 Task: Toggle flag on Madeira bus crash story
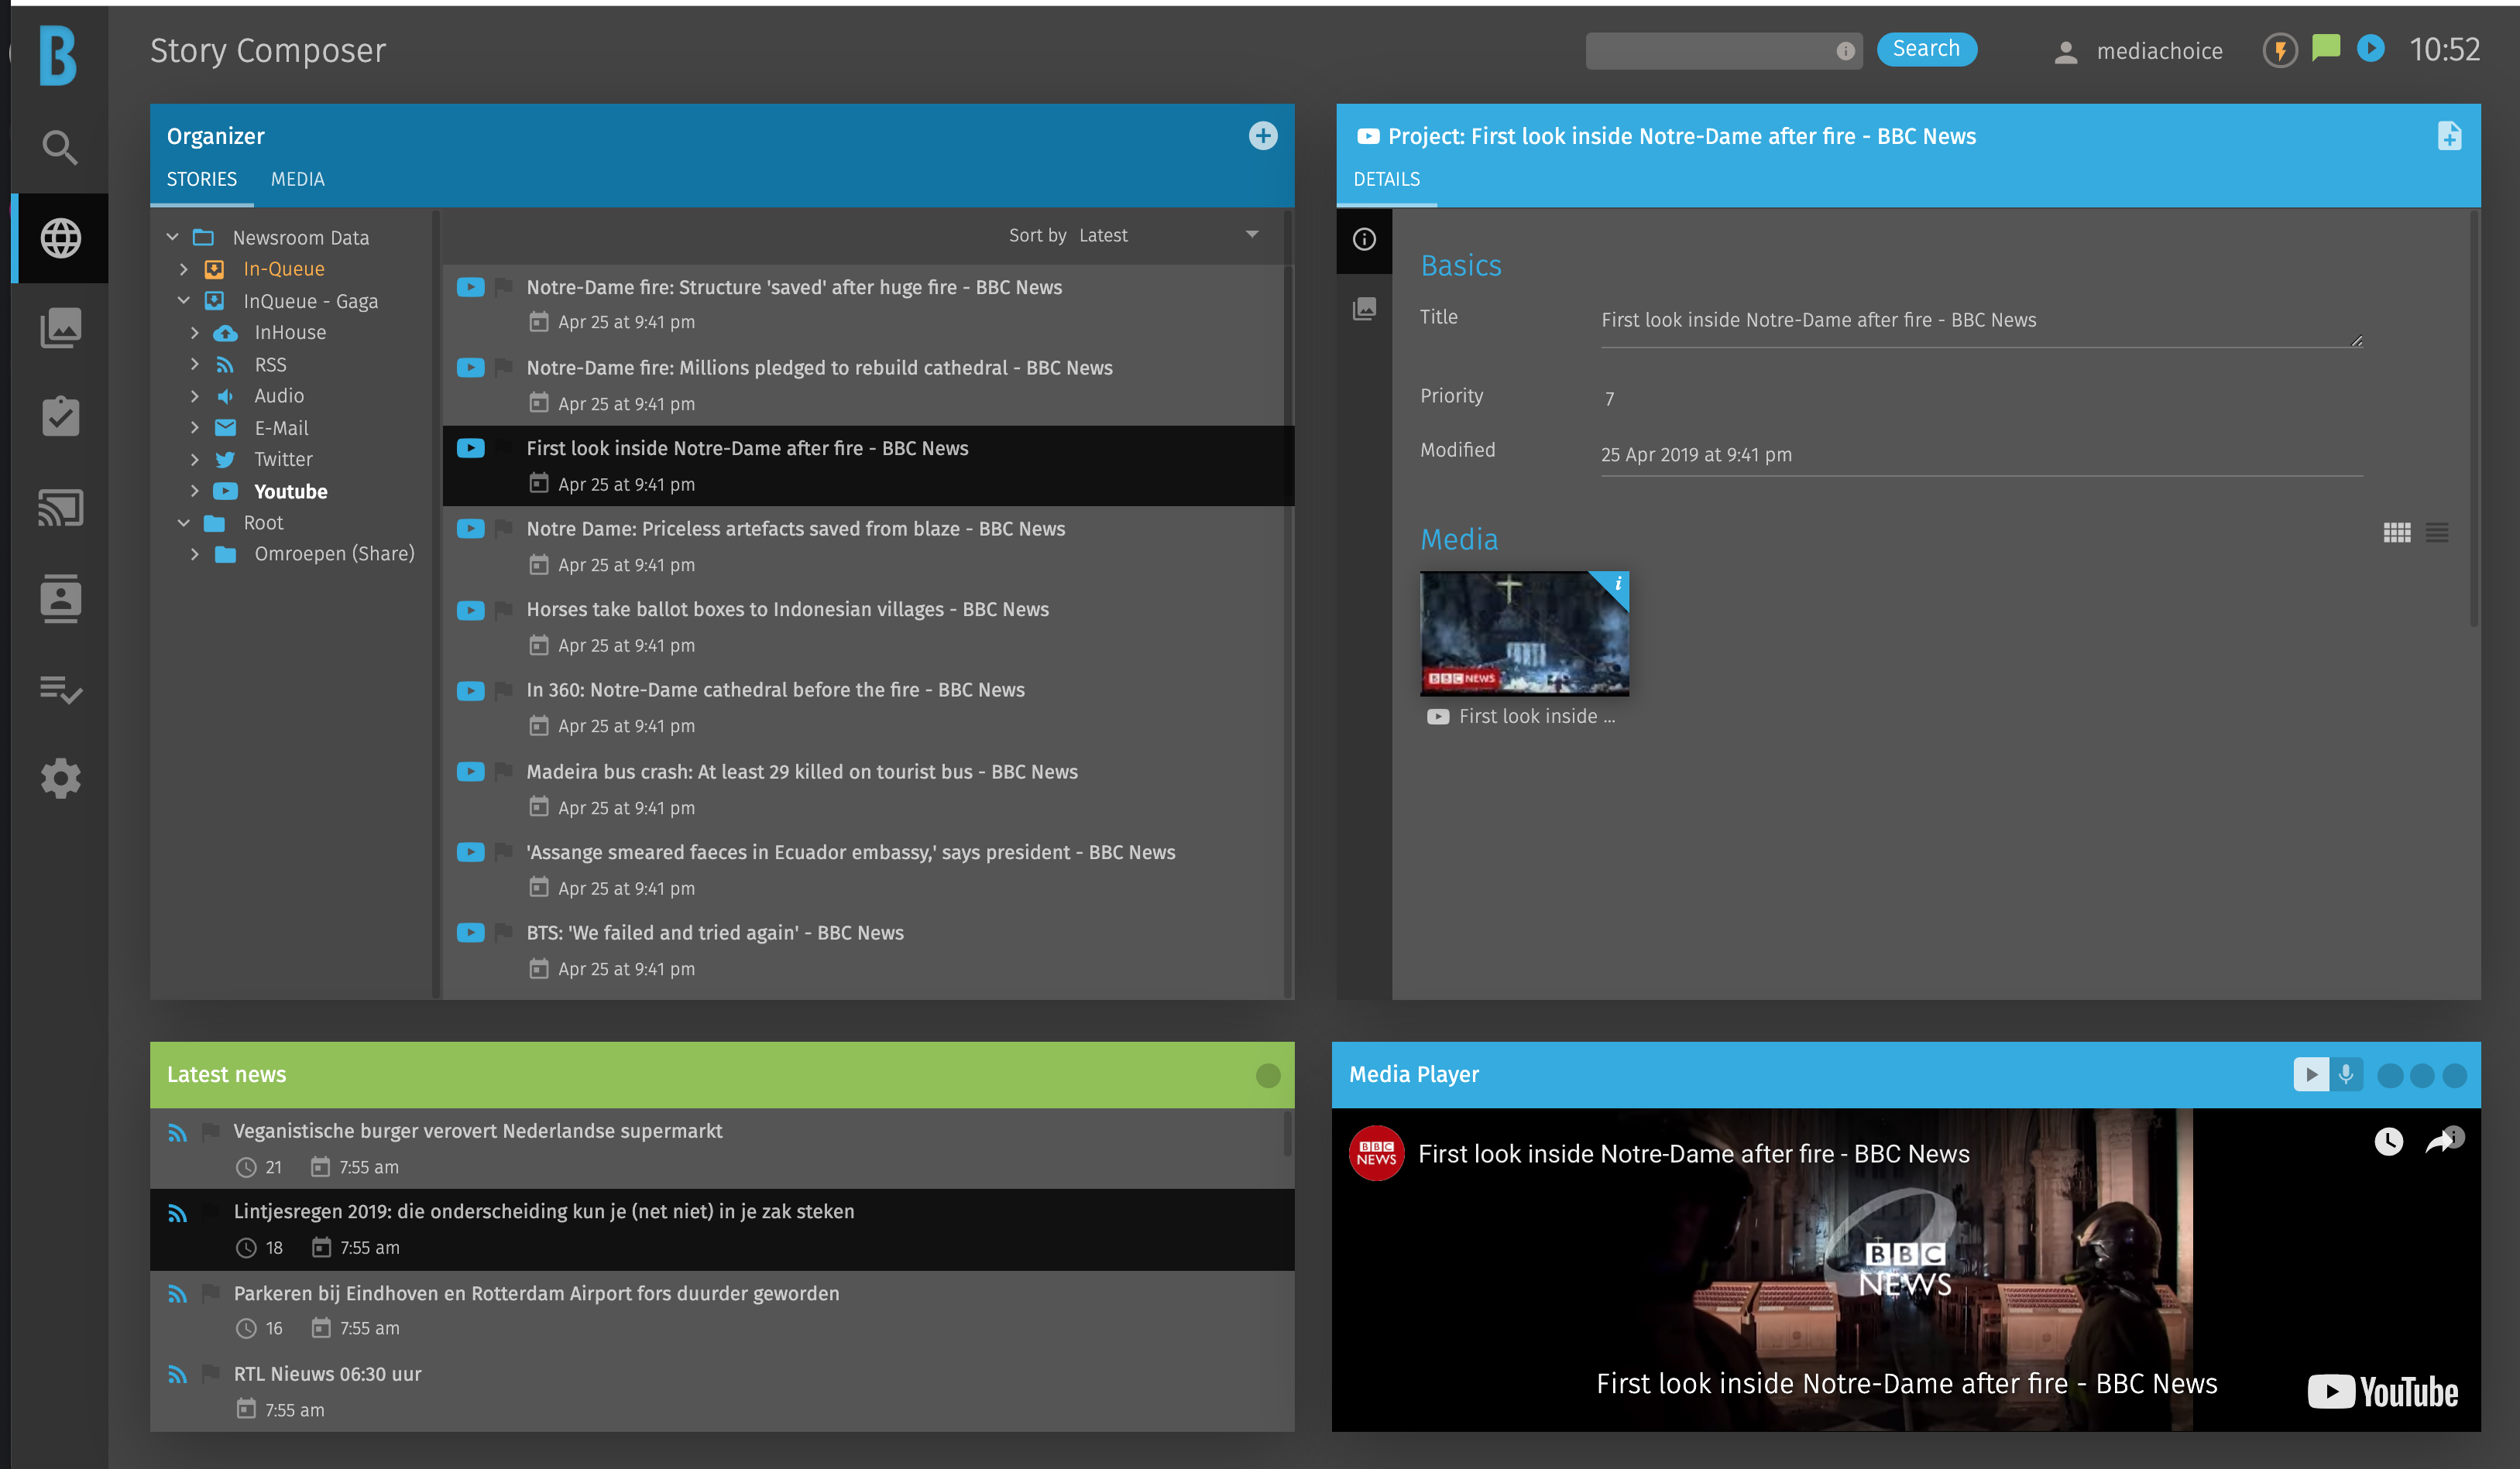503,770
